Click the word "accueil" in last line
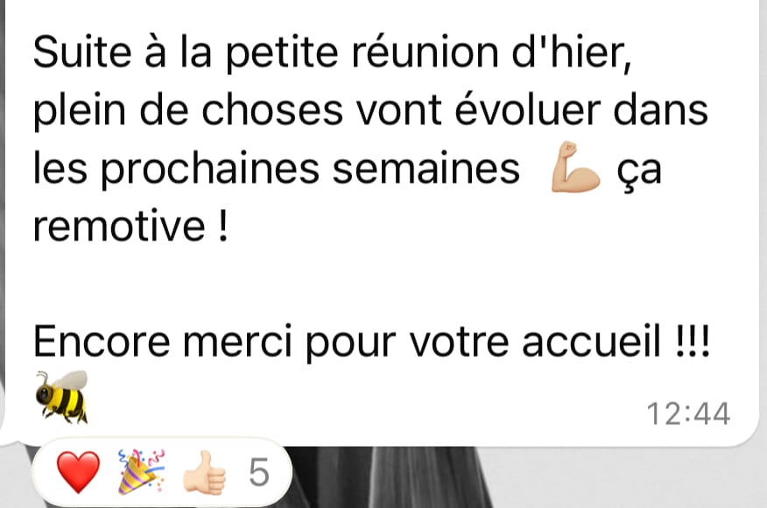Screen dimensions: 767x508 pos(591,341)
